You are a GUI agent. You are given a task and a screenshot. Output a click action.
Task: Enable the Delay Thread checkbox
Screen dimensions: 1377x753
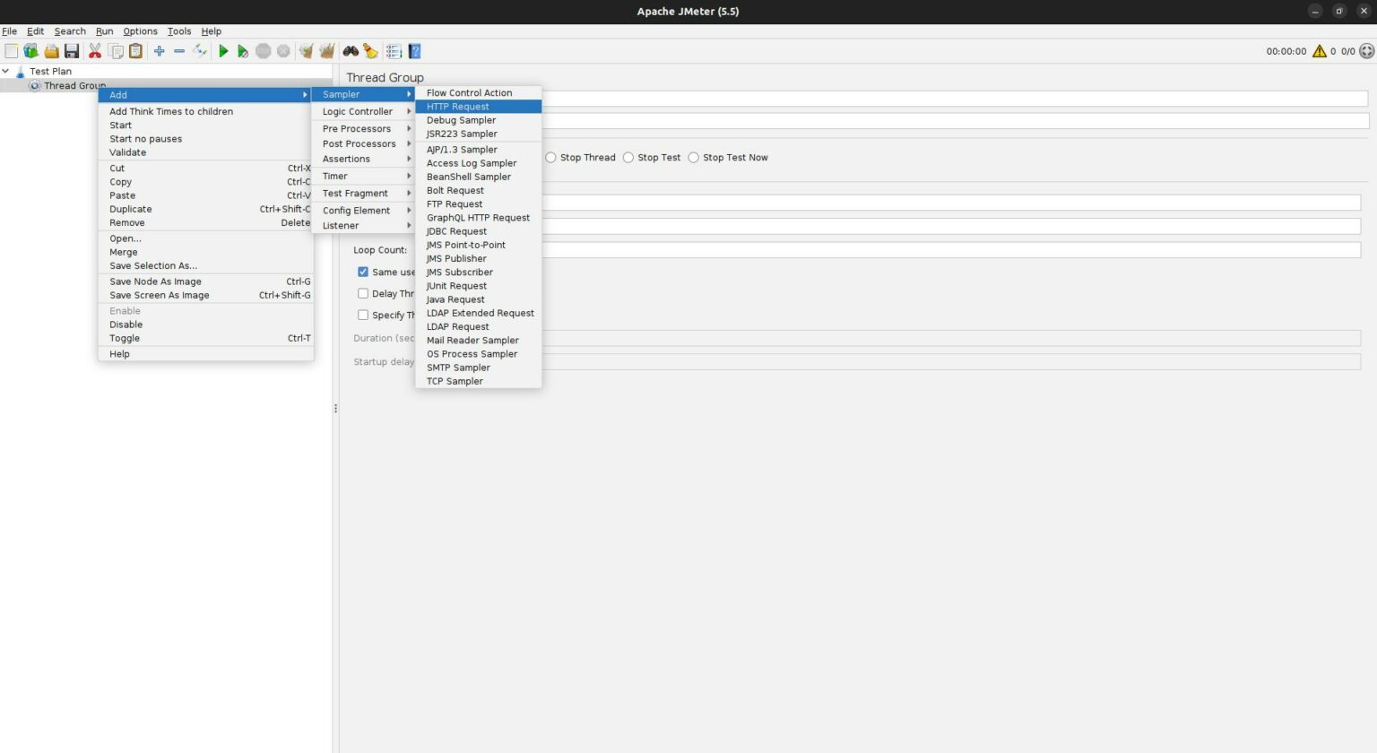pos(363,293)
